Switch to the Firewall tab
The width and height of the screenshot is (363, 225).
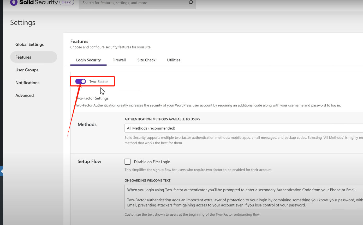[119, 60]
